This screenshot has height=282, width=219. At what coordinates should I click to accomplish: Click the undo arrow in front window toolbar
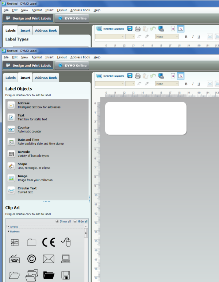[x=153, y=76]
